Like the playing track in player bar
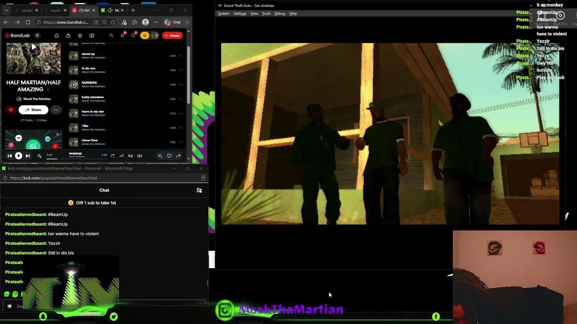This screenshot has width=577, height=324. (169, 156)
